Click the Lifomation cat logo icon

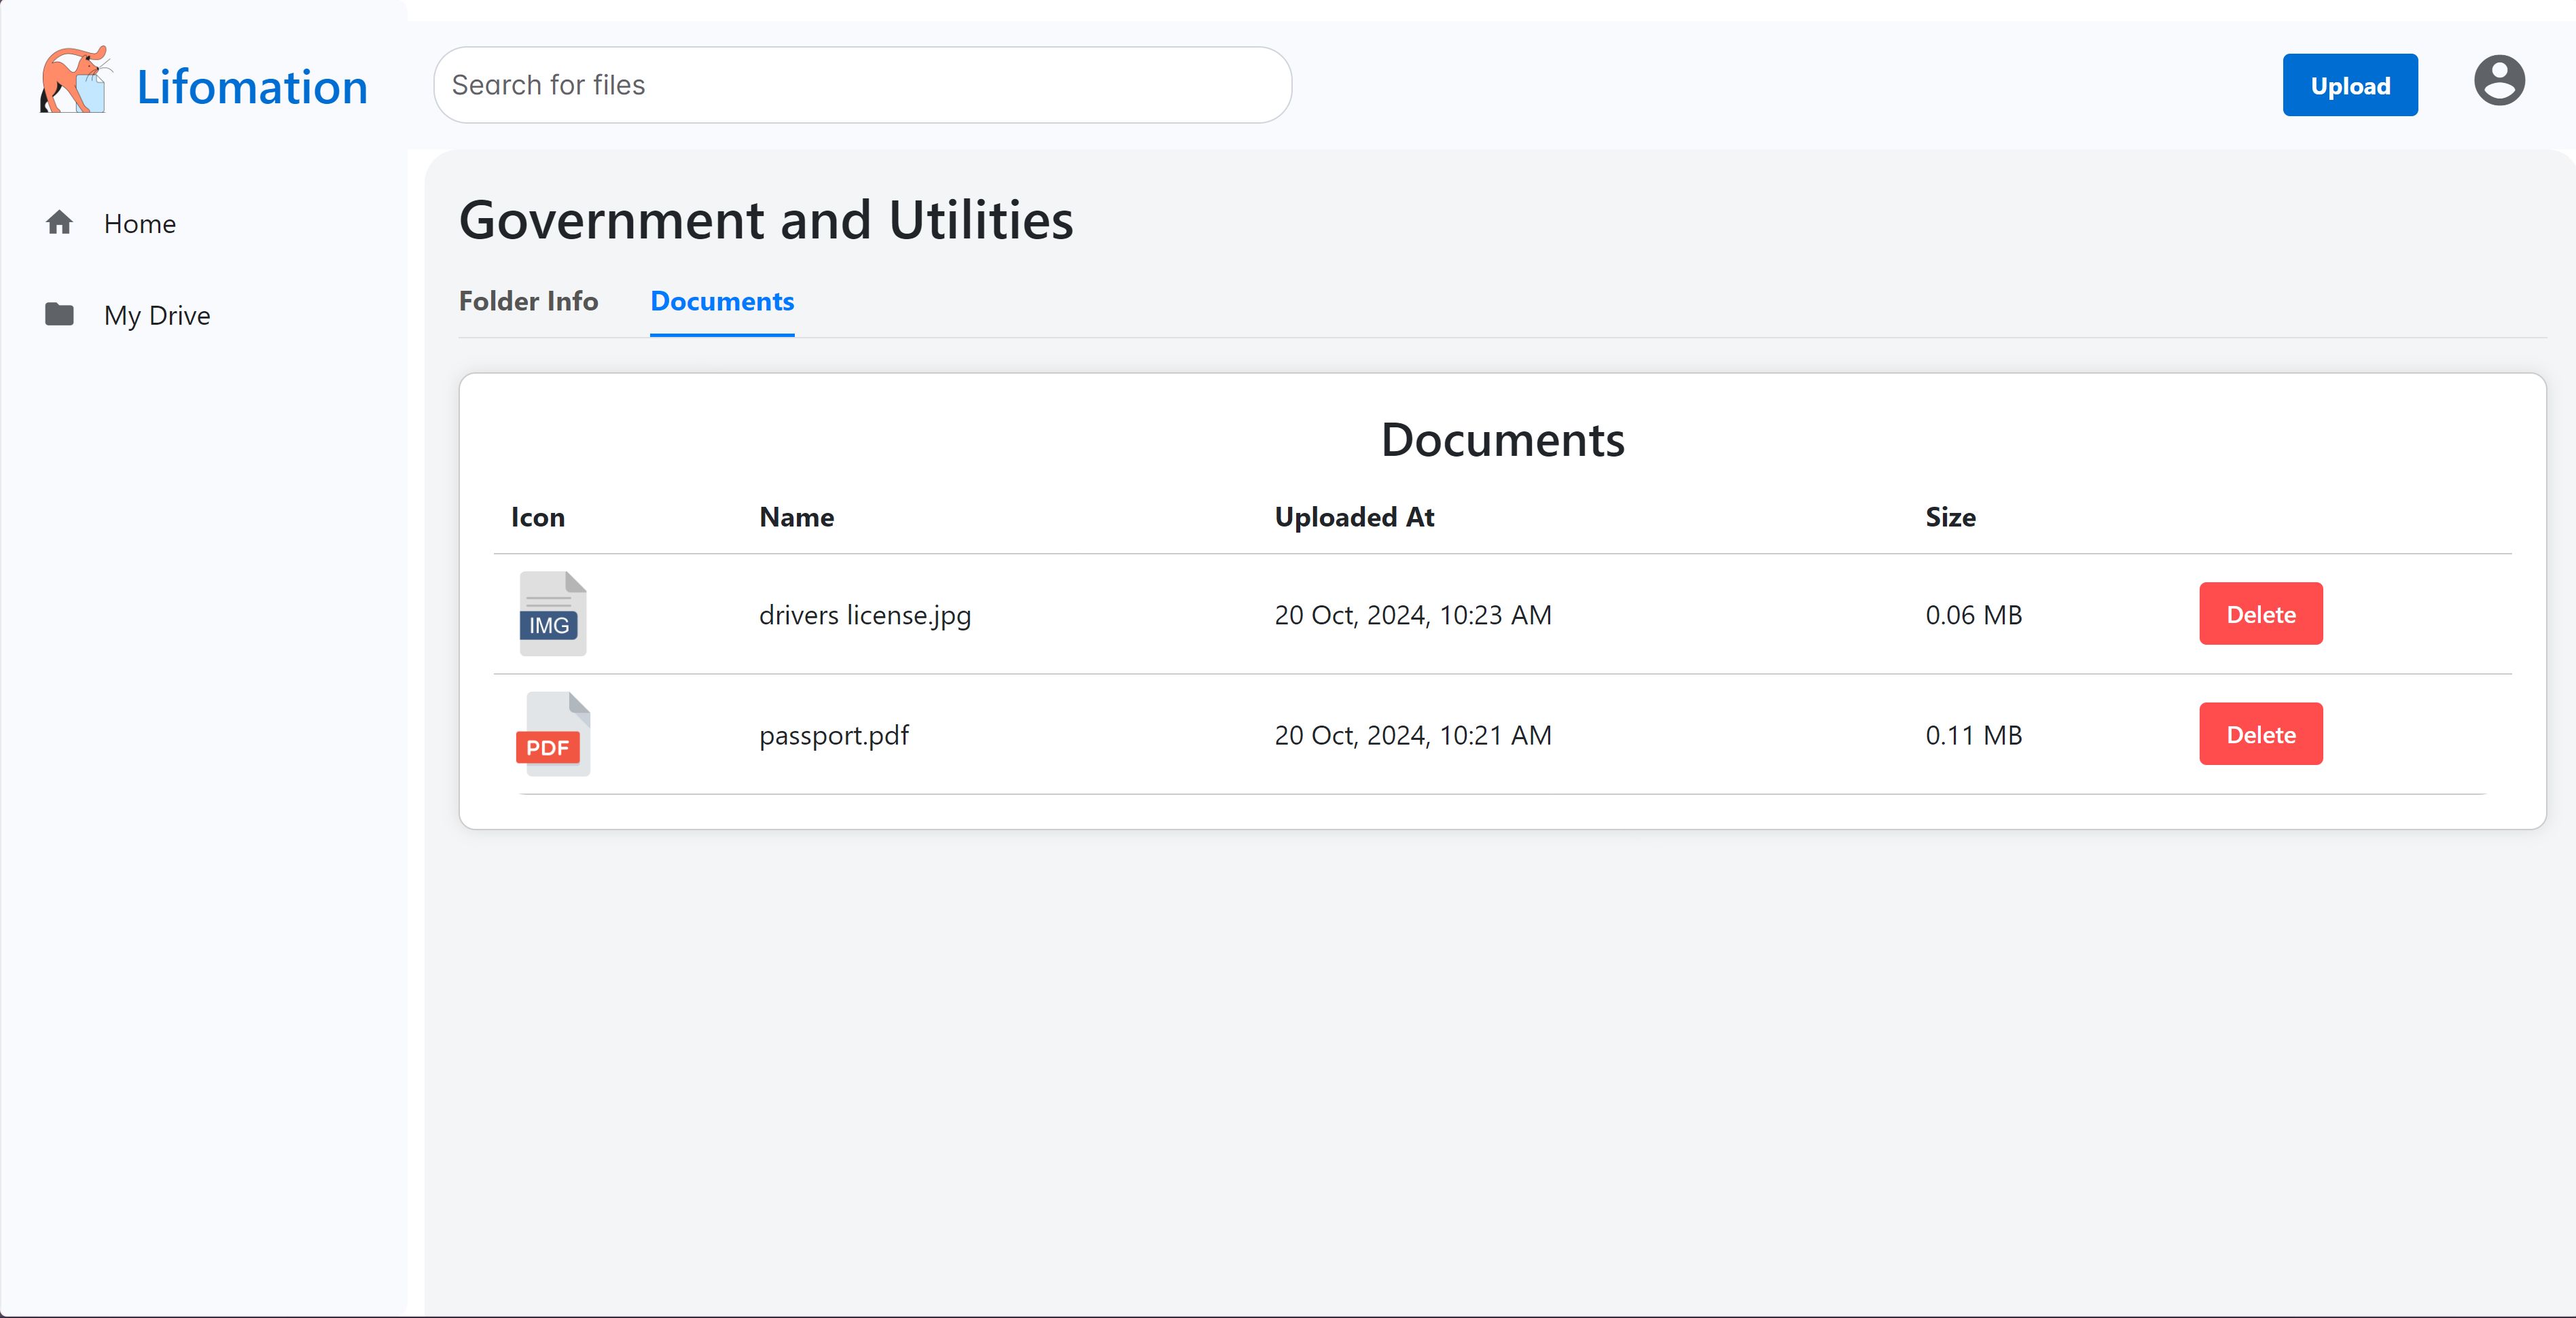pyautogui.click(x=75, y=80)
